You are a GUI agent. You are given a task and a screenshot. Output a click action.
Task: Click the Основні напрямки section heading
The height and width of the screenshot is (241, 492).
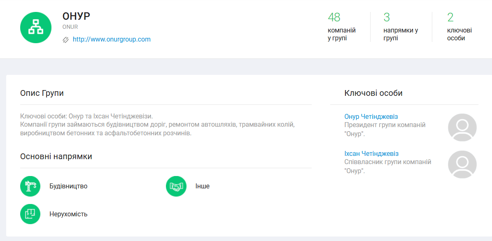tap(56, 157)
